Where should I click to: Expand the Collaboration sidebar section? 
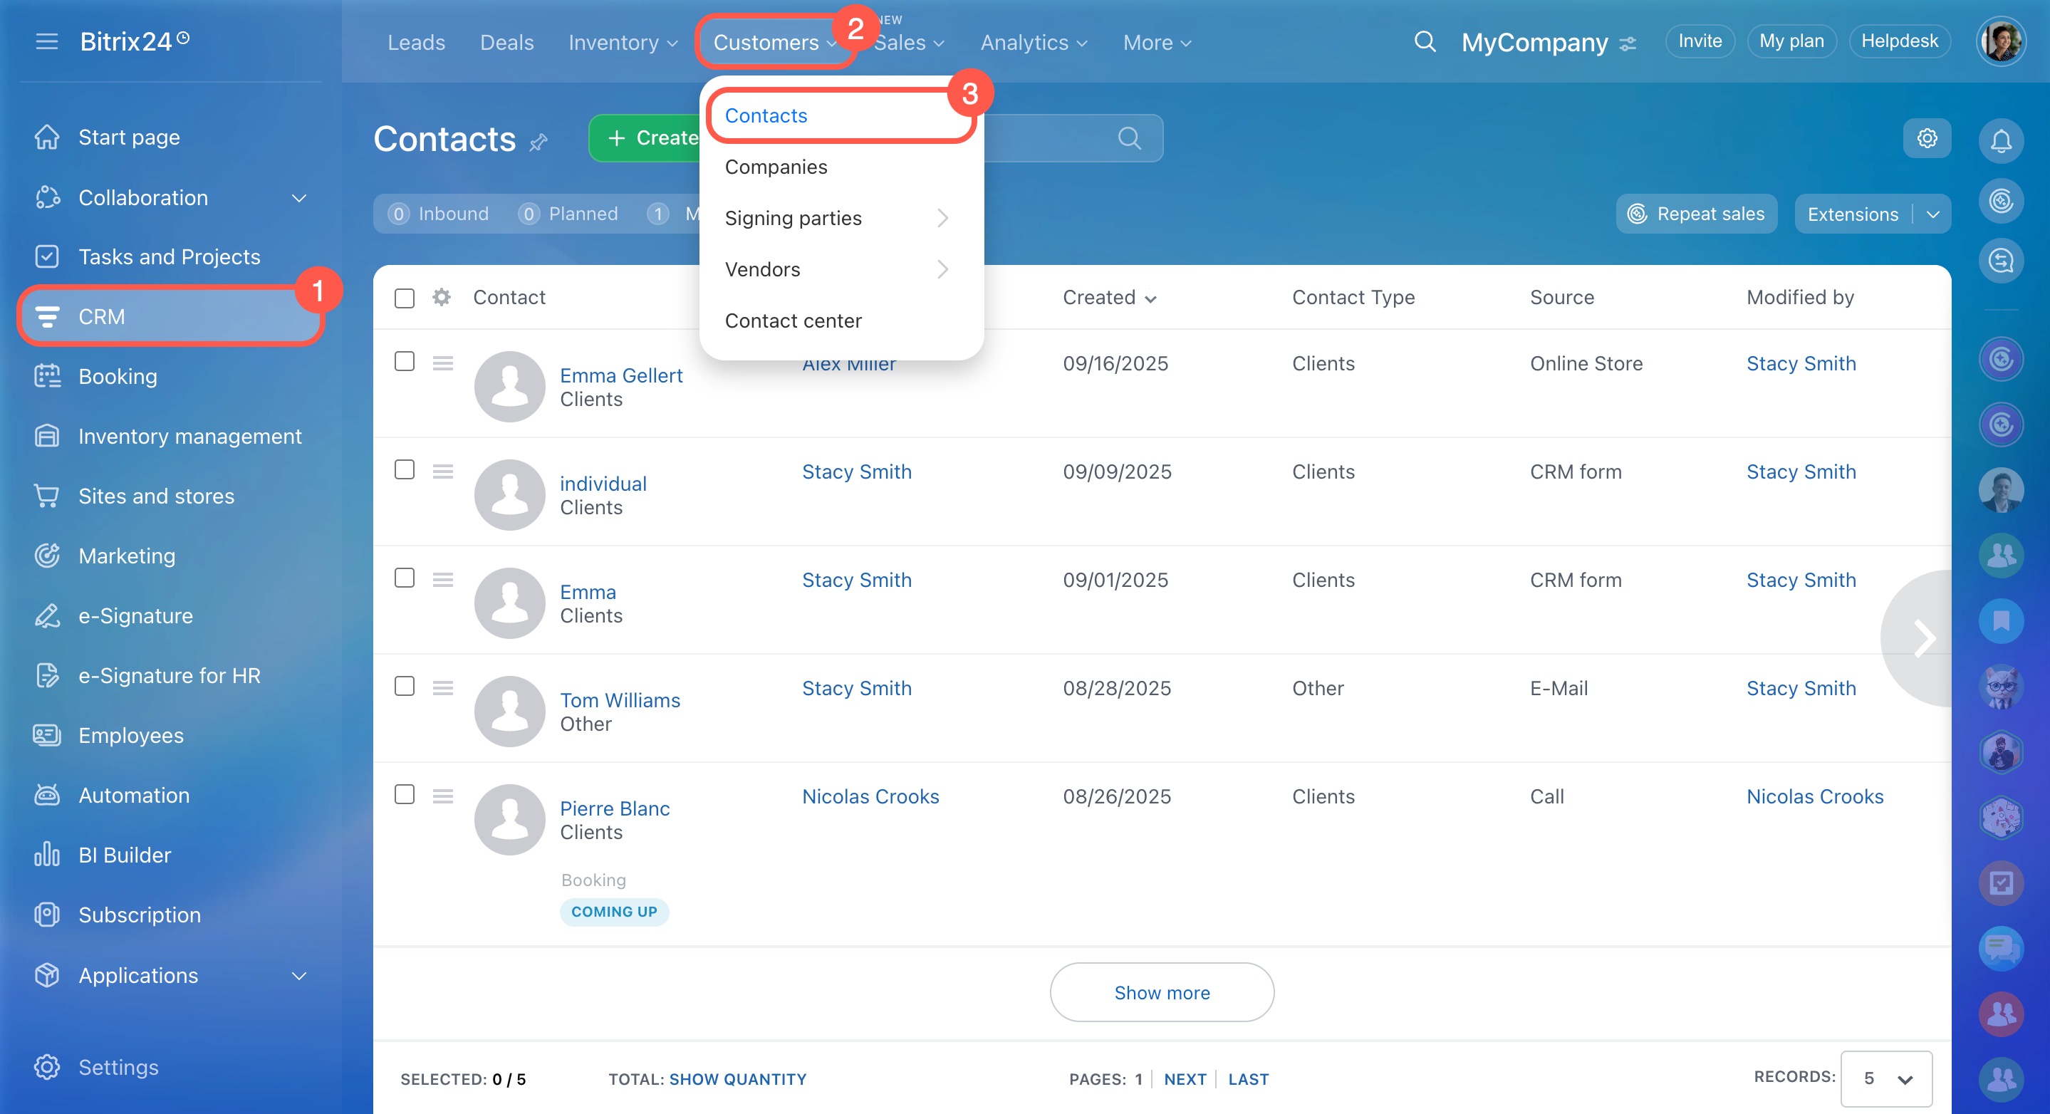click(299, 197)
